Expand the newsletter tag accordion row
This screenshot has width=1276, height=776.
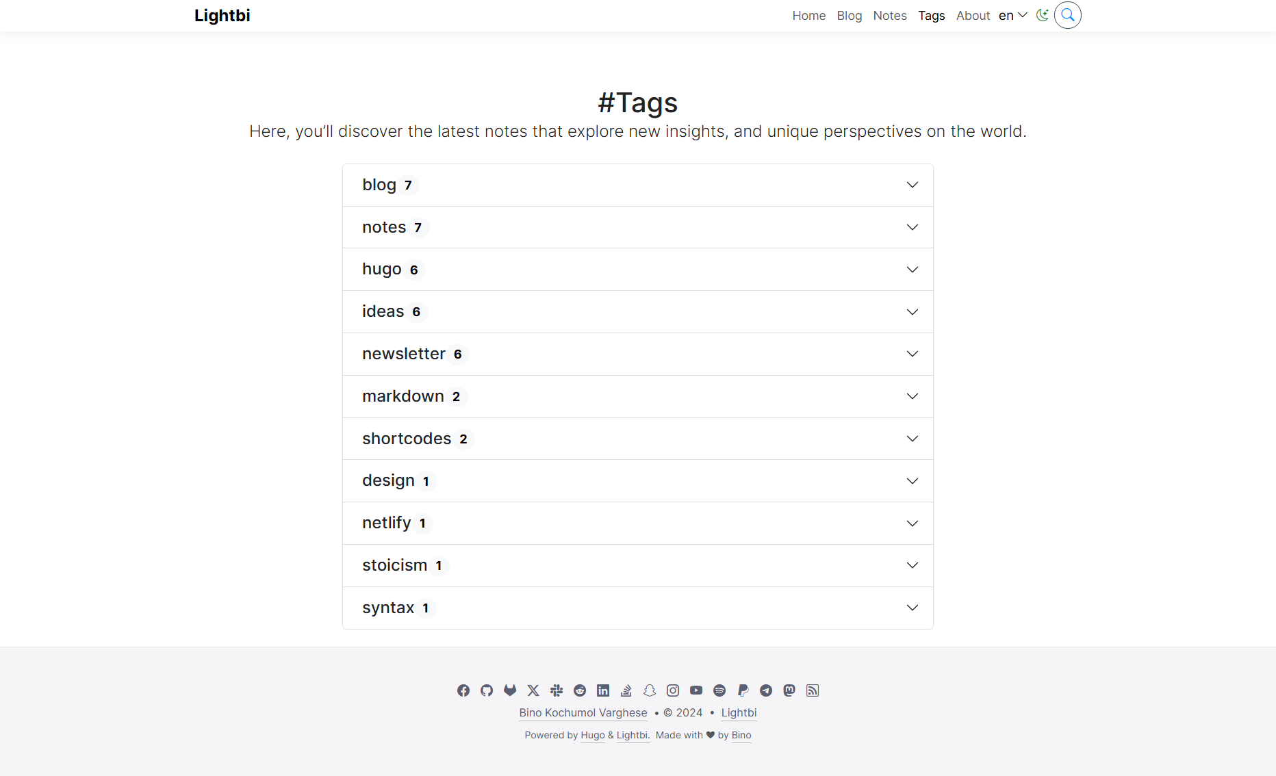[x=638, y=354]
